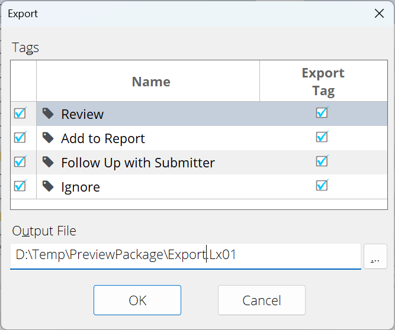This screenshot has height=330, width=395.
Task: Click the tag icon beside Follow Up with Submitter
Action: (48, 161)
